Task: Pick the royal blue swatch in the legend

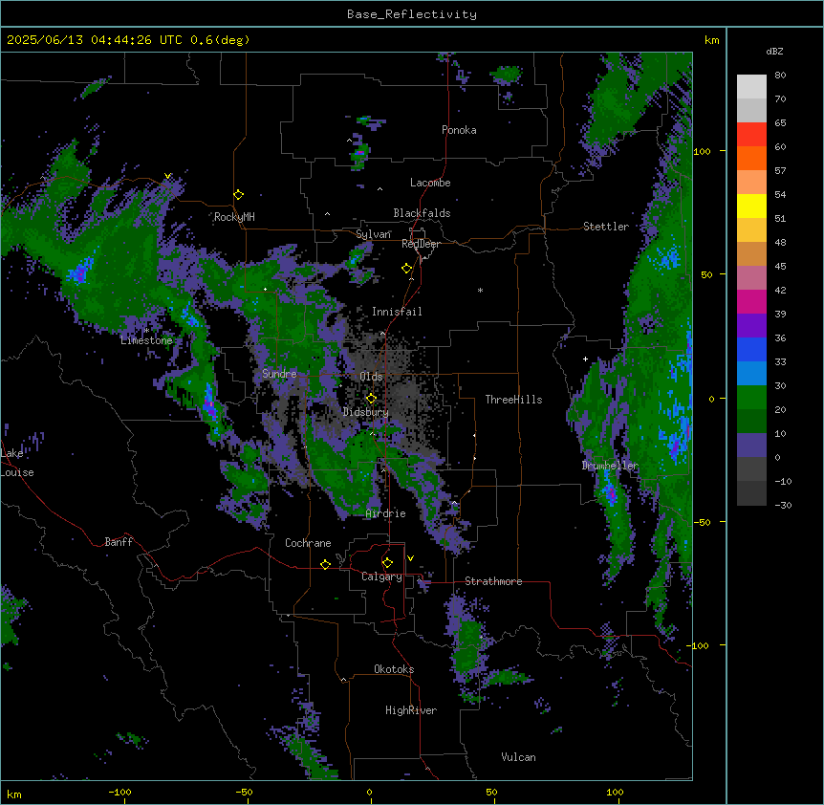Action: [x=751, y=349]
